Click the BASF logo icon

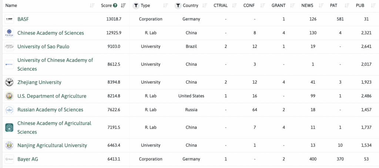click(9, 19)
